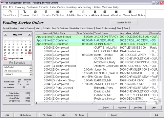Open the Utilities menu

click(96, 7)
